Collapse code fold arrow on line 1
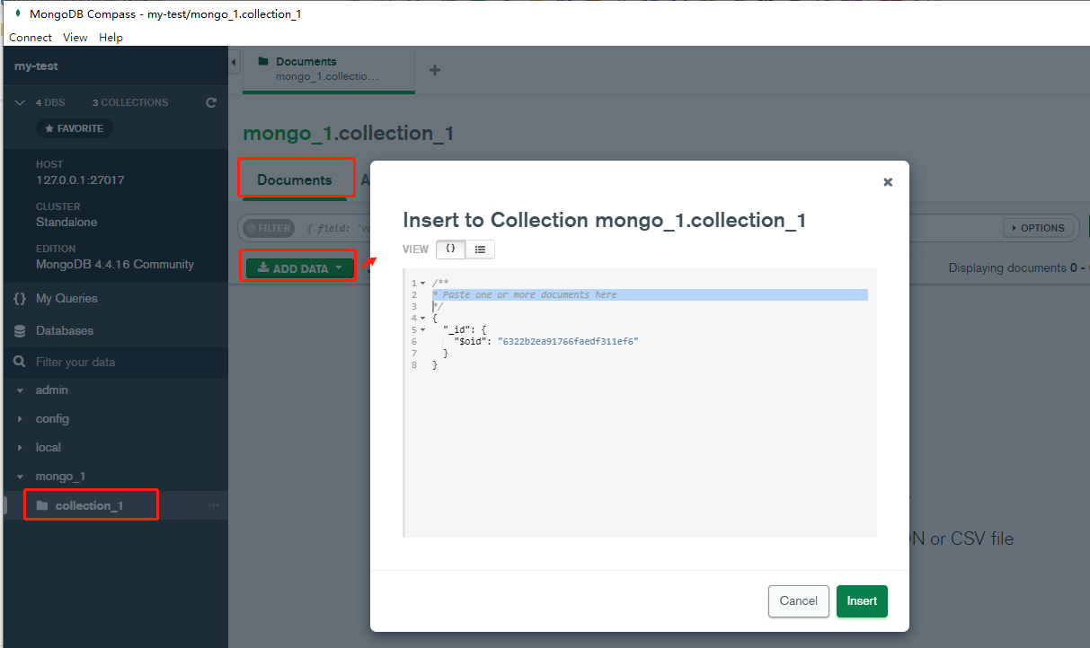This screenshot has width=1090, height=648. (x=422, y=284)
